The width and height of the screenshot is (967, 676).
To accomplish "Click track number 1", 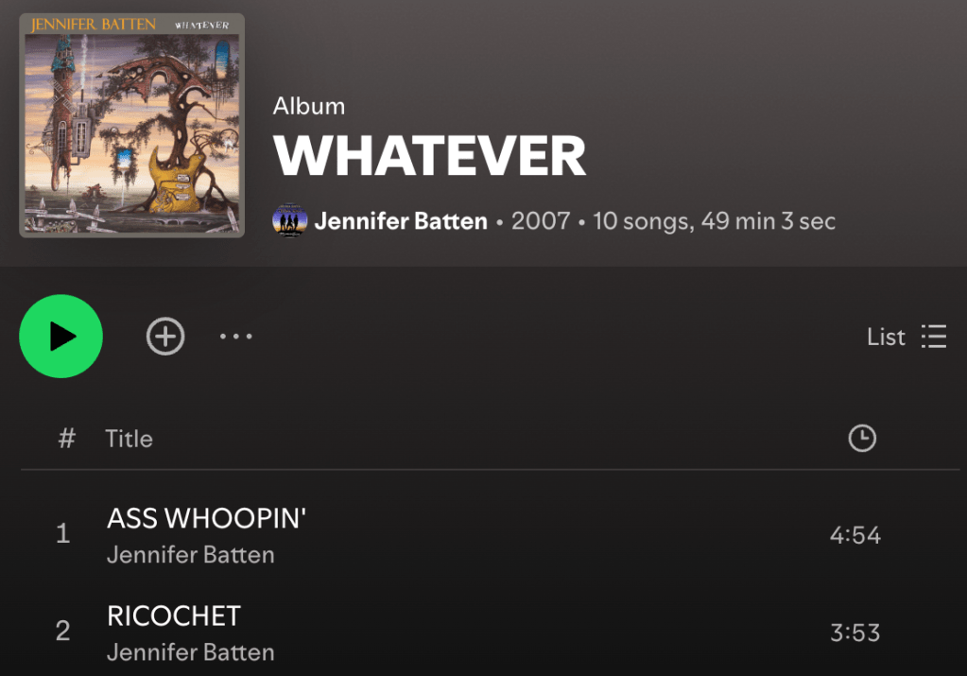I will click(x=63, y=533).
